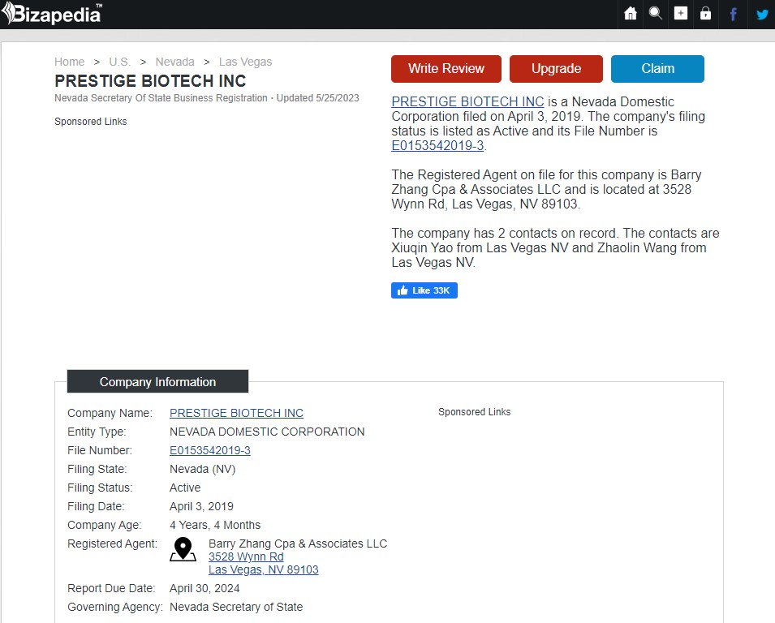Click the PRESTIGE BIOTECH INC page heading

150,81
